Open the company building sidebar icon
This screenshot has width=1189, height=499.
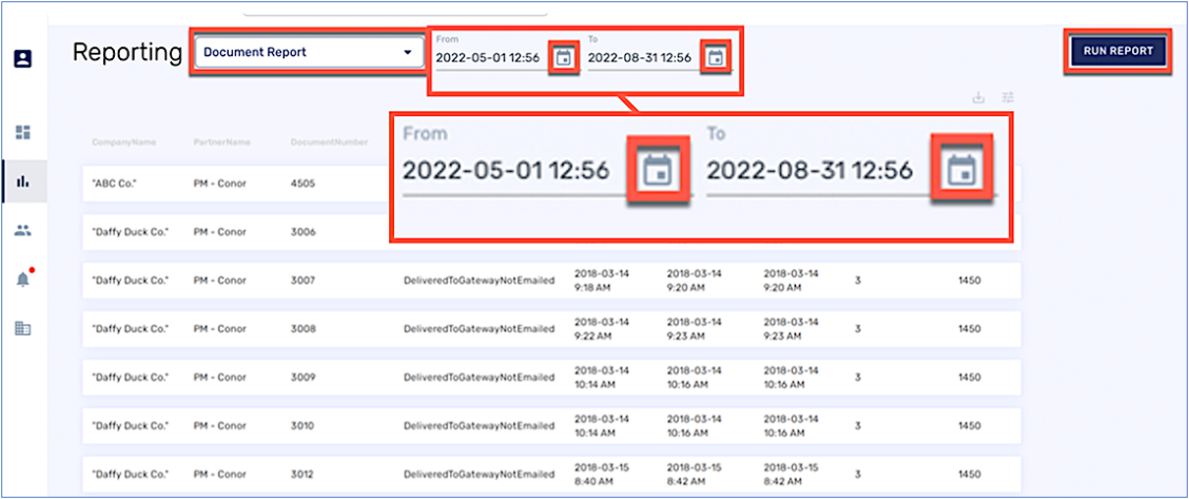click(x=23, y=329)
